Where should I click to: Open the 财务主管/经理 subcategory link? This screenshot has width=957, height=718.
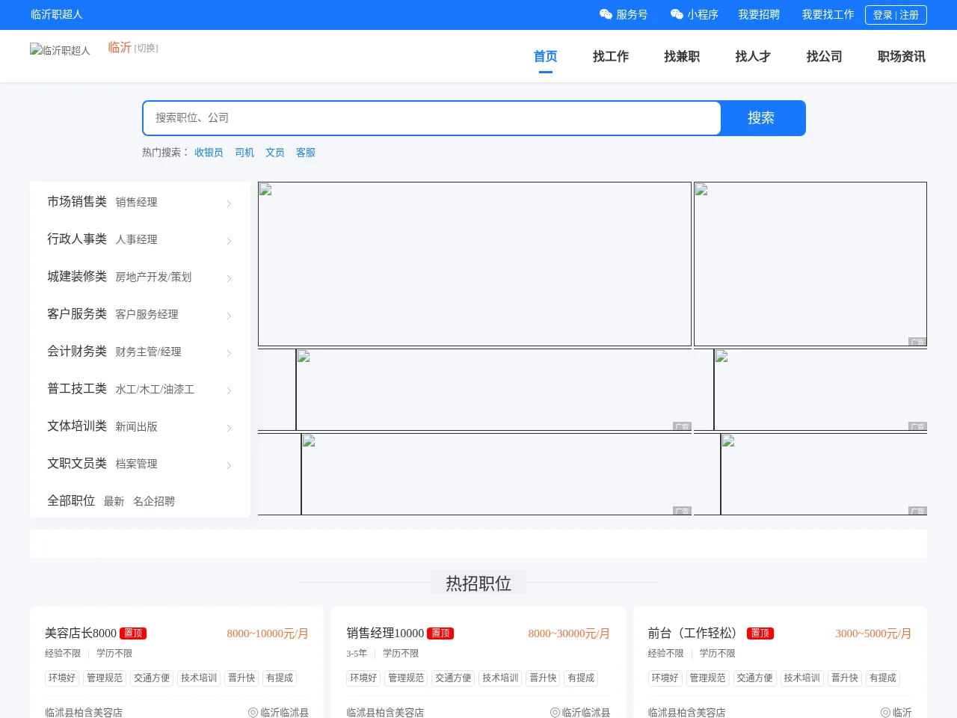(x=149, y=352)
